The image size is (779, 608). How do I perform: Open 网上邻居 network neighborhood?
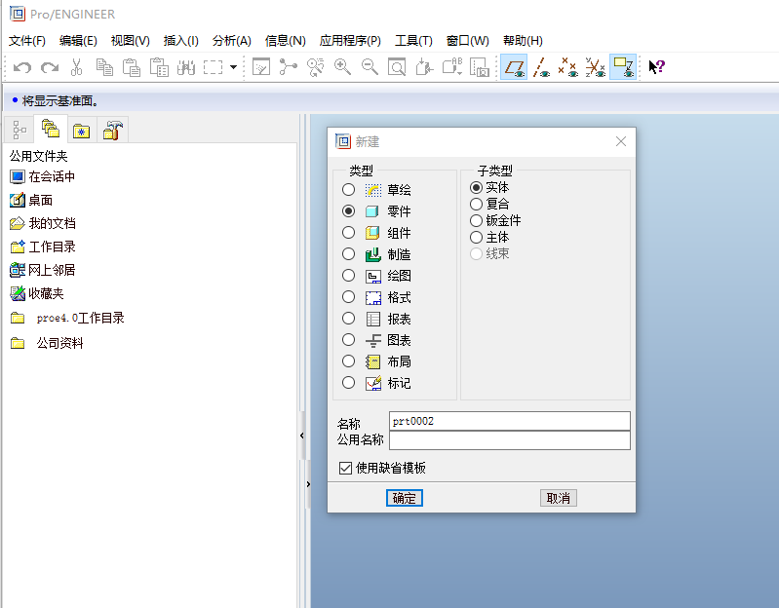pyautogui.click(x=42, y=270)
